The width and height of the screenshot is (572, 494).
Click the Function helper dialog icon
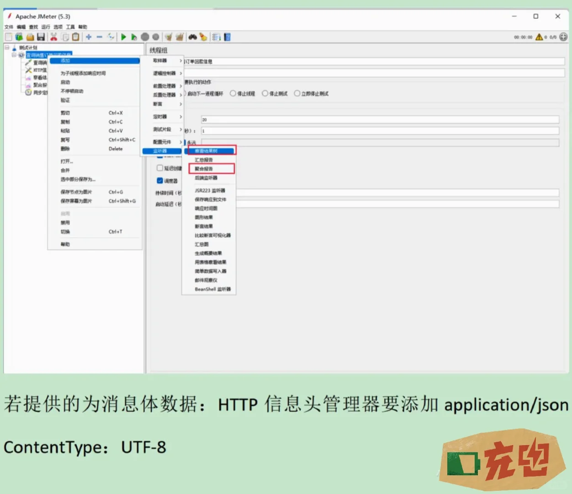click(217, 37)
